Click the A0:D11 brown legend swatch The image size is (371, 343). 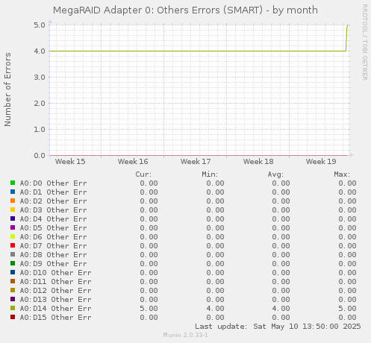click(x=13, y=281)
